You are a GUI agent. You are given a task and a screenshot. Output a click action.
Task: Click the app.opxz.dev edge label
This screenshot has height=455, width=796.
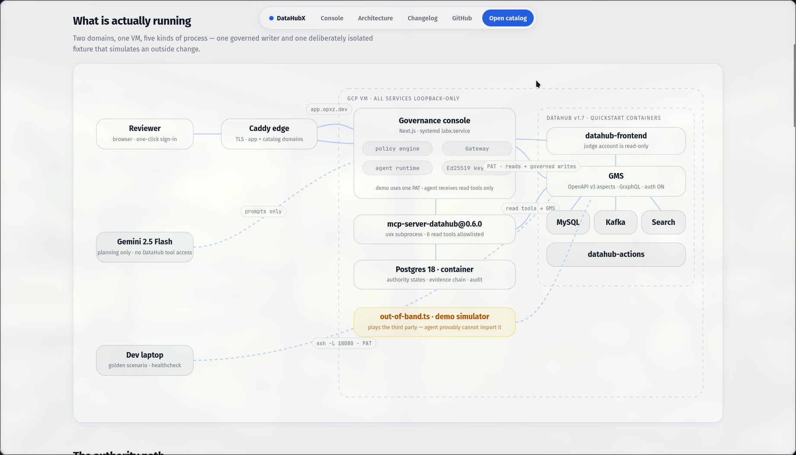329,109
